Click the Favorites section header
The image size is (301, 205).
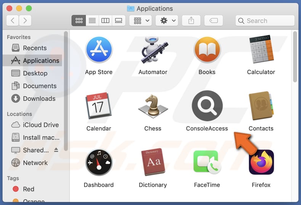tap(19, 37)
